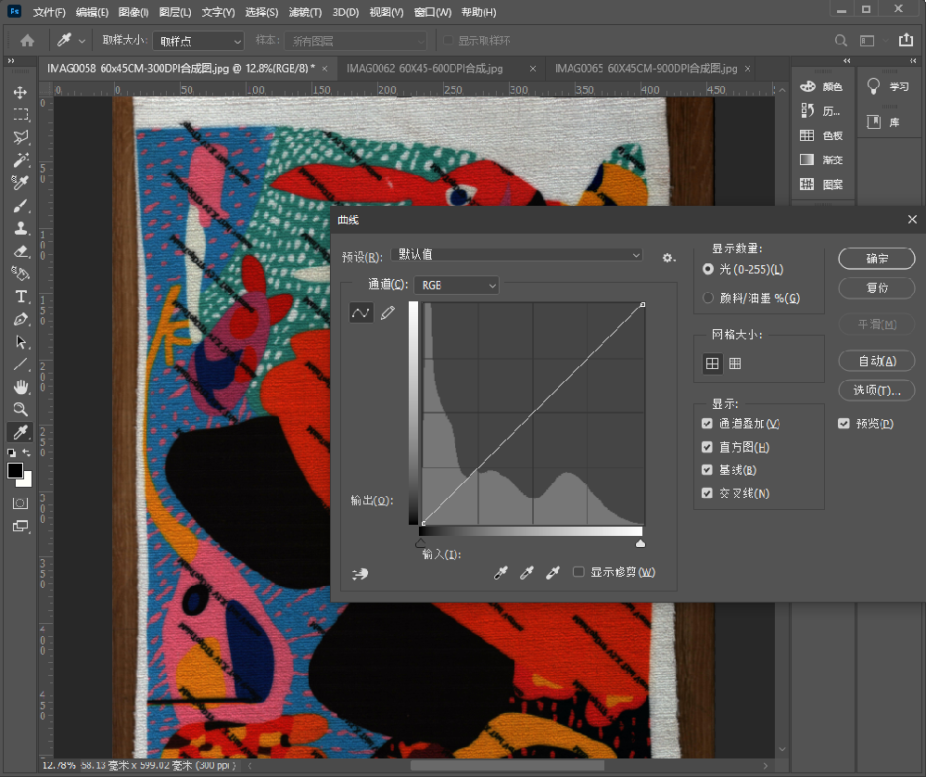Choose the detailed grid size icon
The image size is (926, 777).
tap(735, 364)
